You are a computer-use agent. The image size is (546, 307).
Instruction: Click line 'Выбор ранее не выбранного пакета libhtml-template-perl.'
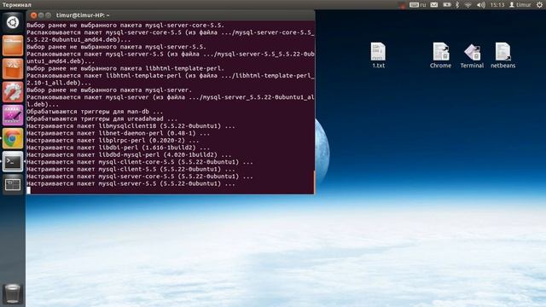[x=125, y=68]
